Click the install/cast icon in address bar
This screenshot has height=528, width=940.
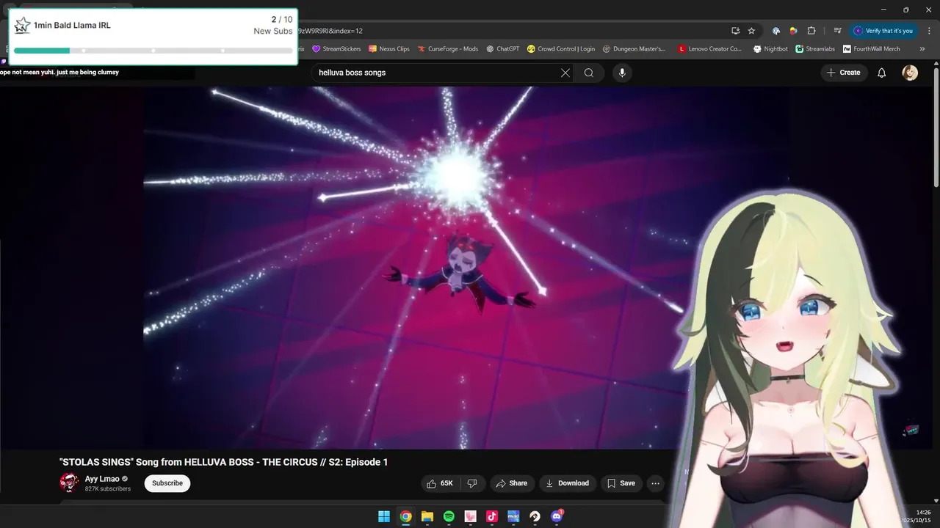736,31
